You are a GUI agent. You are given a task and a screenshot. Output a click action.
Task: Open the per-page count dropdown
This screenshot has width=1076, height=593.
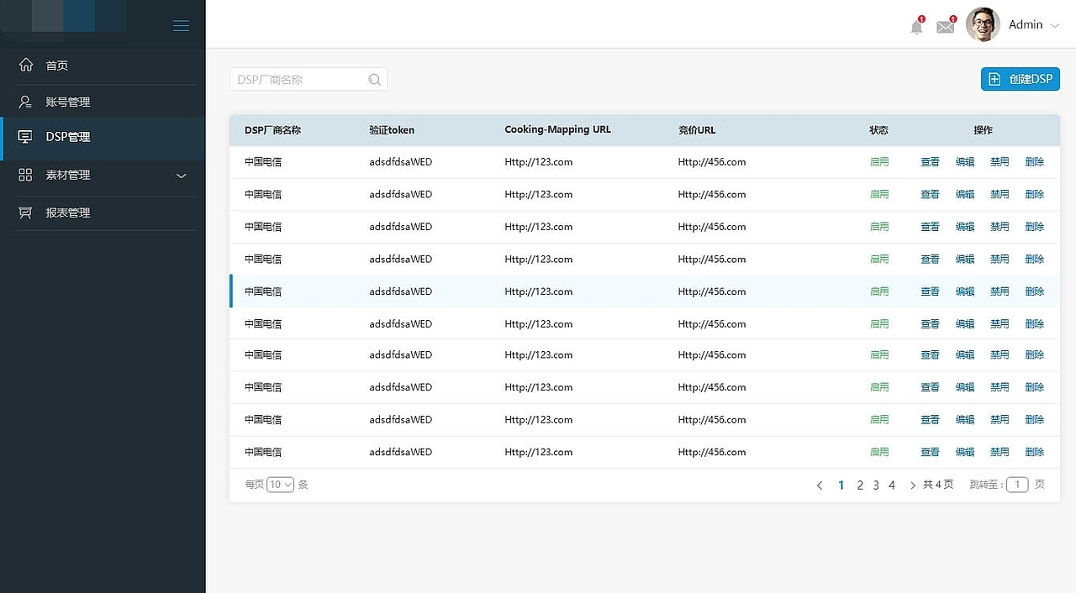point(280,485)
